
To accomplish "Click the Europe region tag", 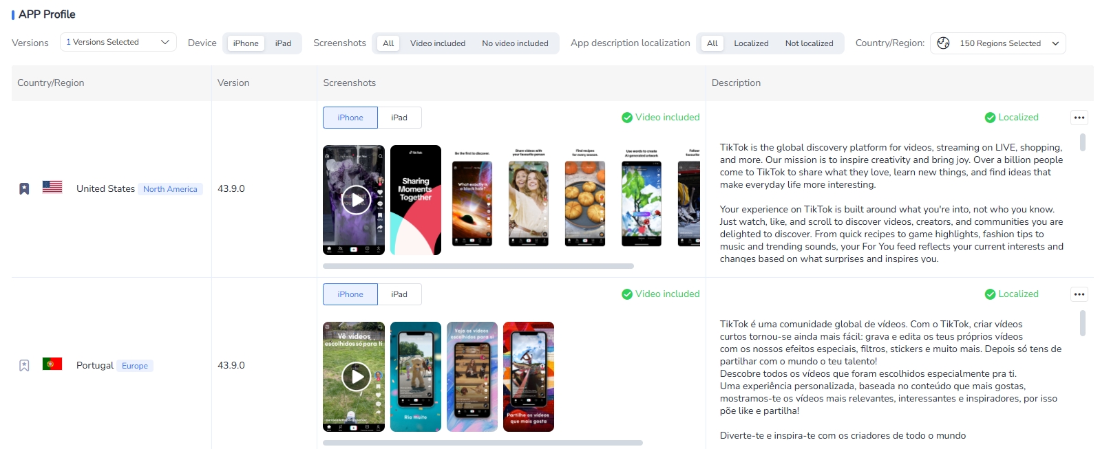I will point(135,366).
